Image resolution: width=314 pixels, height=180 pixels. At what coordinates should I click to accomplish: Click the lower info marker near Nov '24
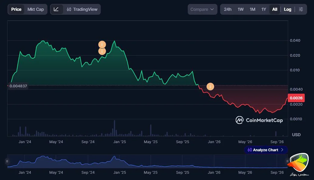click(x=102, y=51)
